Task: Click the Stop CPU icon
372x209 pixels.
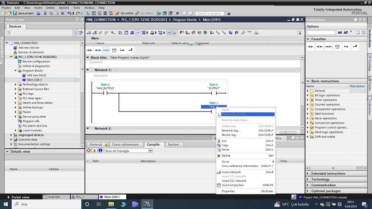Action: 171,13
